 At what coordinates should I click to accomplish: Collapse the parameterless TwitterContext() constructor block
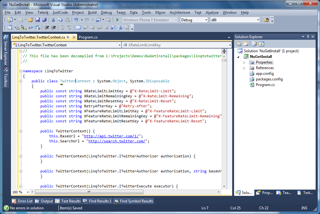[x=21, y=131]
